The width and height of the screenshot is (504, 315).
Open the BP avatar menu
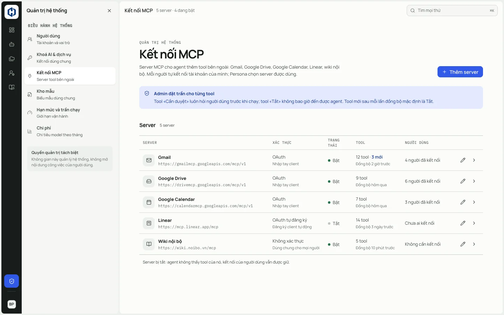tap(12, 304)
